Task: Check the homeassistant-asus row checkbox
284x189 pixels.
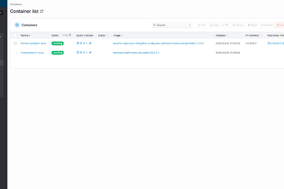Action: pos(15,53)
